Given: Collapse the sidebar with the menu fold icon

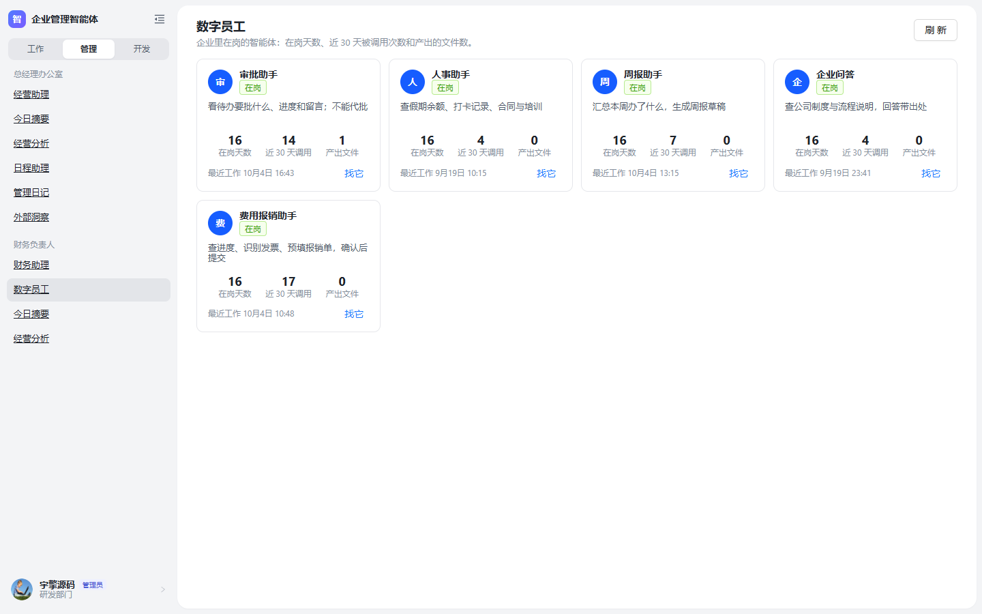Looking at the screenshot, I should 160,19.
